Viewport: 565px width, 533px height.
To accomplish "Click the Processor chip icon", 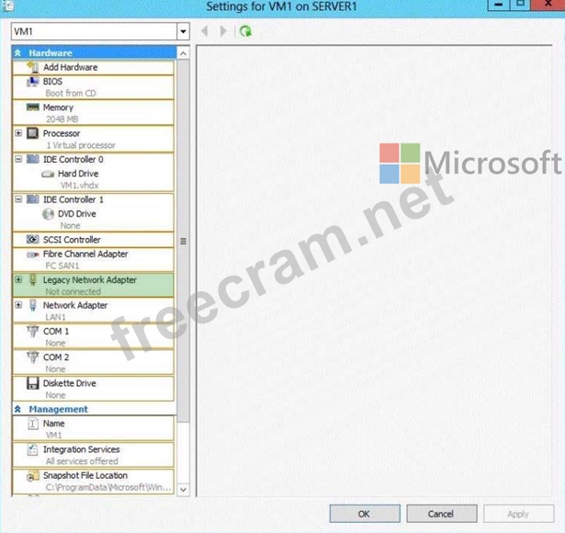I will coord(33,133).
